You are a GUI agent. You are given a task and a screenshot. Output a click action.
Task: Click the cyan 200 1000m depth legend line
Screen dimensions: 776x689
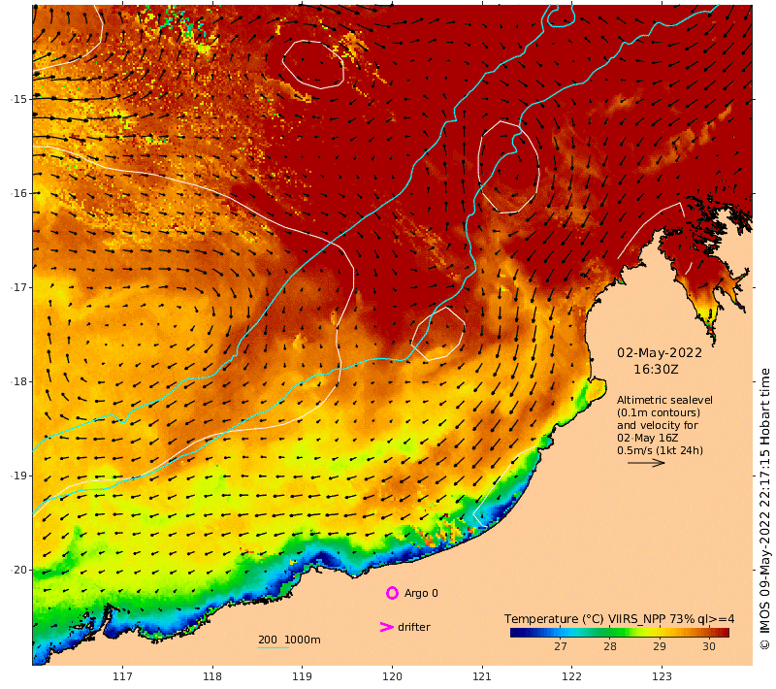tap(274, 647)
